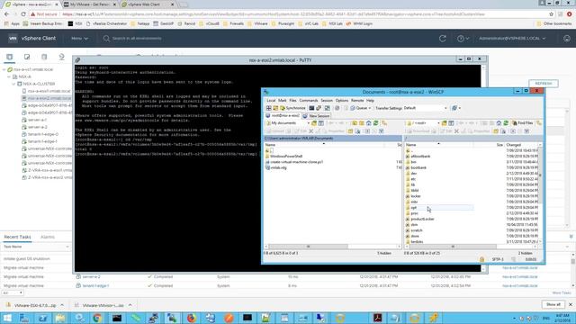
Task: Click WinSCP remote panel horizontal scrollbar
Action: coord(472,247)
